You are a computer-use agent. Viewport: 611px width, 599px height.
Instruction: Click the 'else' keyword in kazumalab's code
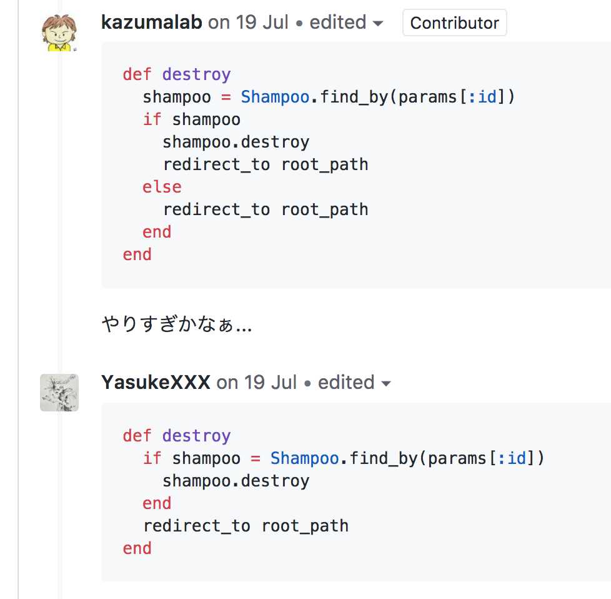pyautogui.click(x=162, y=187)
